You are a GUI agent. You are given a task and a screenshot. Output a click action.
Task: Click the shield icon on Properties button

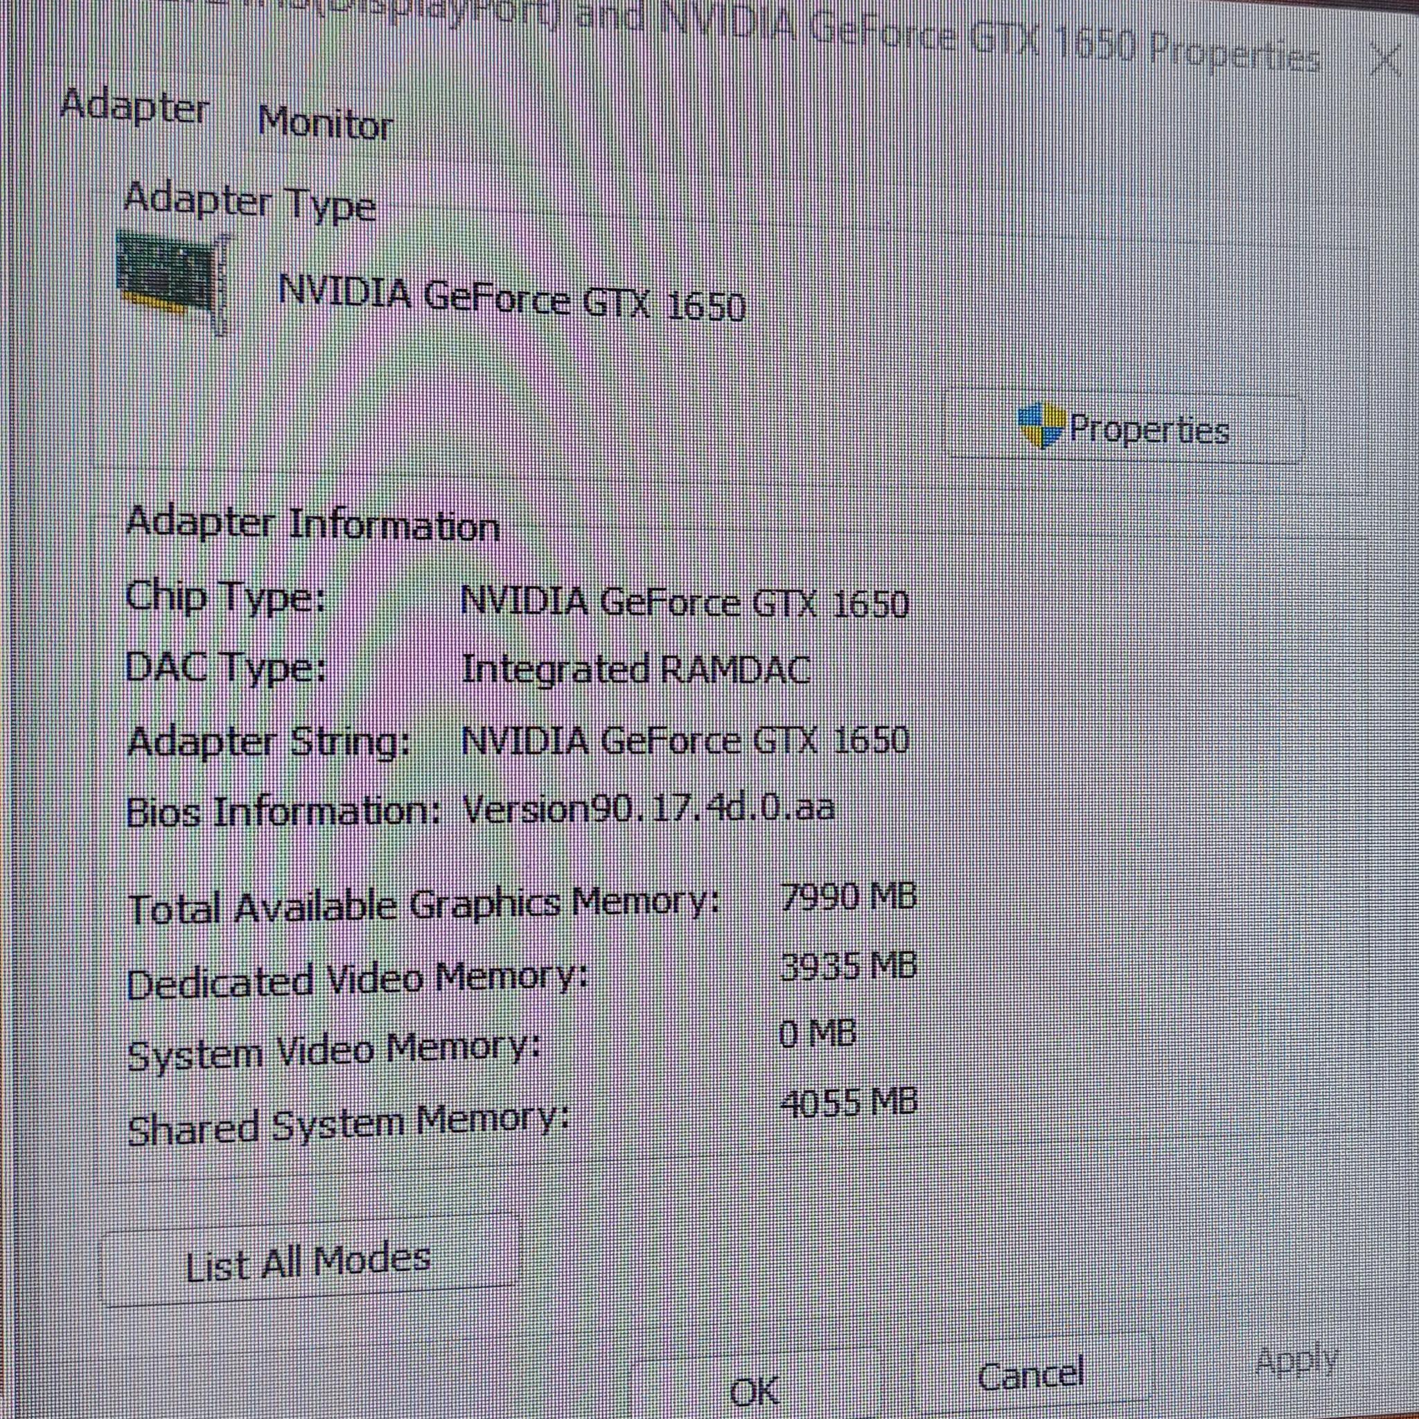tap(1041, 426)
